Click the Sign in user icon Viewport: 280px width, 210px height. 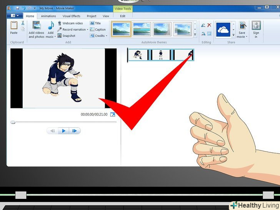[x=256, y=25]
